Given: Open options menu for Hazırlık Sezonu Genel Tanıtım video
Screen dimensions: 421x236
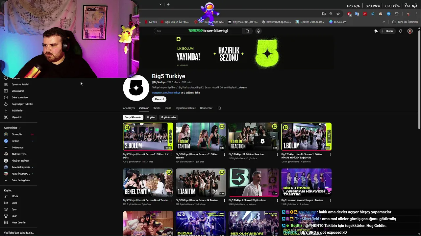Looking at the screenshot, I should [172, 201].
